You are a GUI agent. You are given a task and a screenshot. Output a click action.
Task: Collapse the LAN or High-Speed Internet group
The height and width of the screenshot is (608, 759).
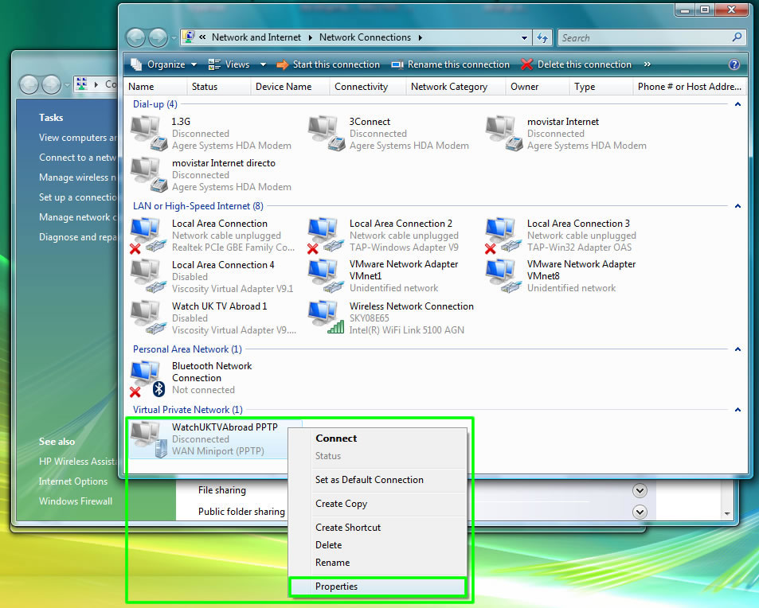tap(737, 206)
